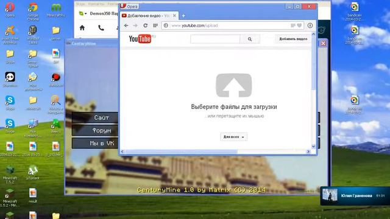Viewport: 390px width, 219px height.
Task: Launch avast Free Antivirus desktop shortcut
Action: [10, 34]
